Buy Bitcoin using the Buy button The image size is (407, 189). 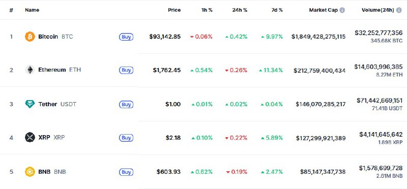(126, 37)
